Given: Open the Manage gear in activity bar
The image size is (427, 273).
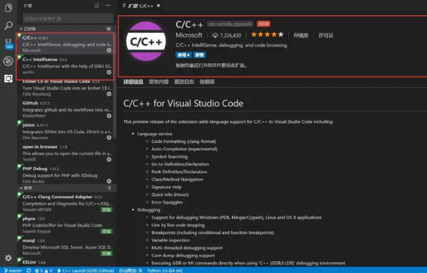Looking at the screenshot, I should [9, 258].
